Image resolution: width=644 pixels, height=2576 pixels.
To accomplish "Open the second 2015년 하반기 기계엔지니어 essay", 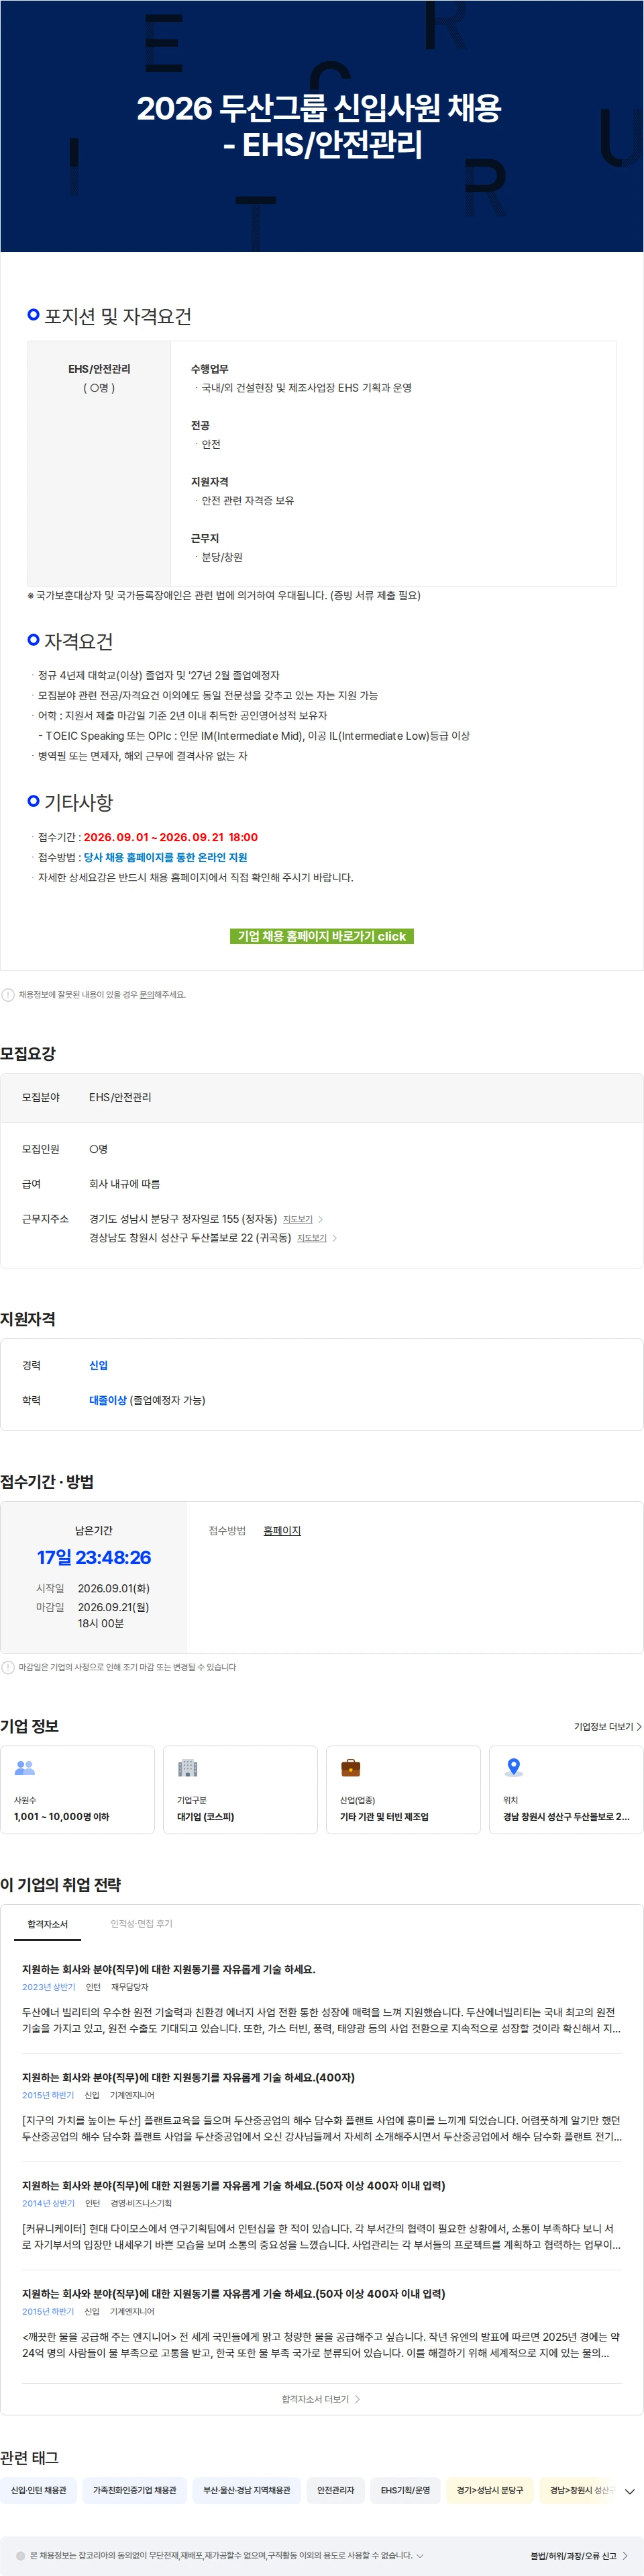I will [x=321, y=2323].
